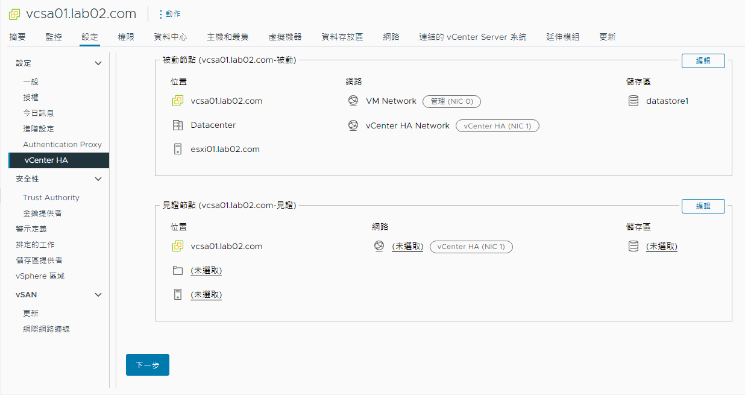Click the network icon in 見證節點
The height and width of the screenshot is (395, 745).
(x=379, y=246)
